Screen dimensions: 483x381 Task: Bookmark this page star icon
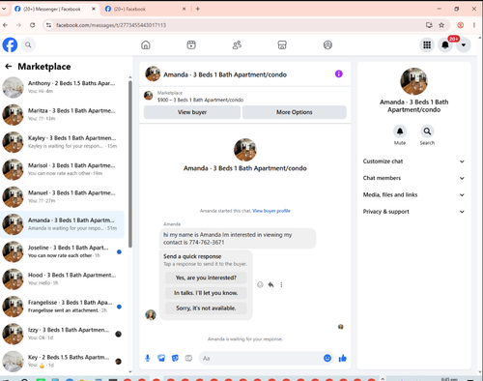[441, 25]
